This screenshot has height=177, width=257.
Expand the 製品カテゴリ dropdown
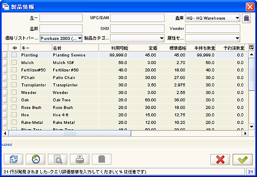(161, 38)
